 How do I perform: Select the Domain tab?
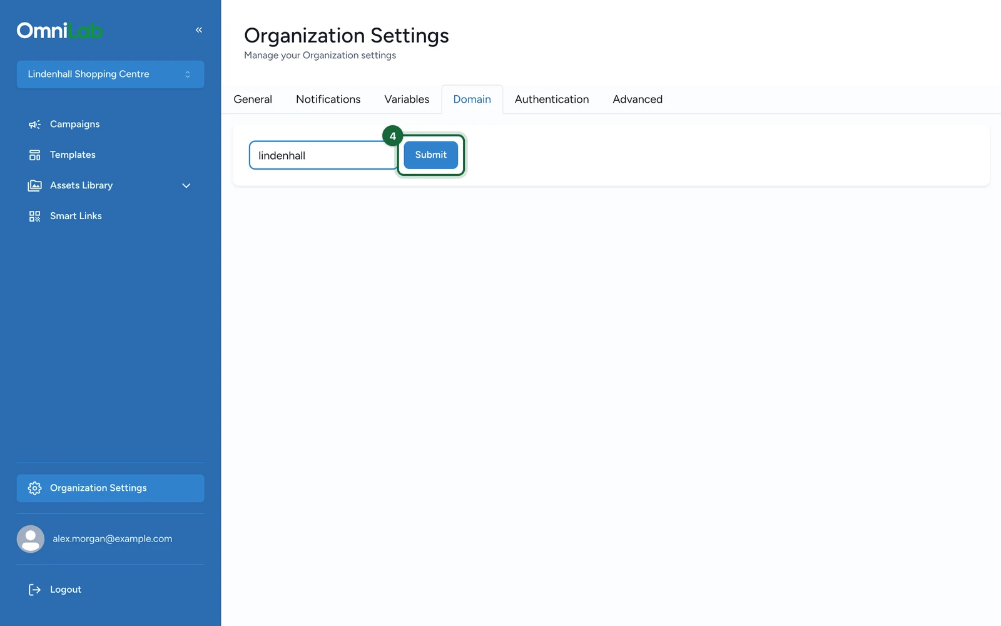(472, 100)
